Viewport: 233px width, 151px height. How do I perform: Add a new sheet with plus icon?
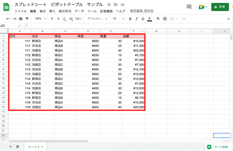[11, 147]
